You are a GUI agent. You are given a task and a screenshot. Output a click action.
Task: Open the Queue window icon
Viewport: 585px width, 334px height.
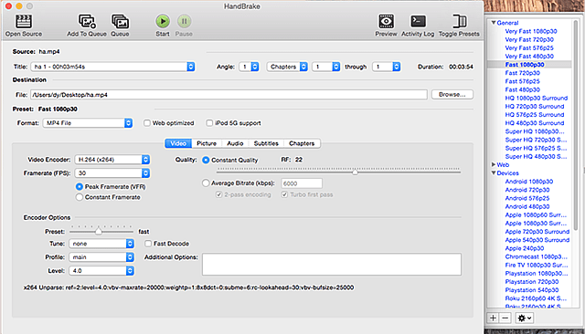click(x=120, y=21)
